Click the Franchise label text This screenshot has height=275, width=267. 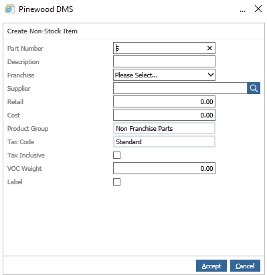point(21,75)
